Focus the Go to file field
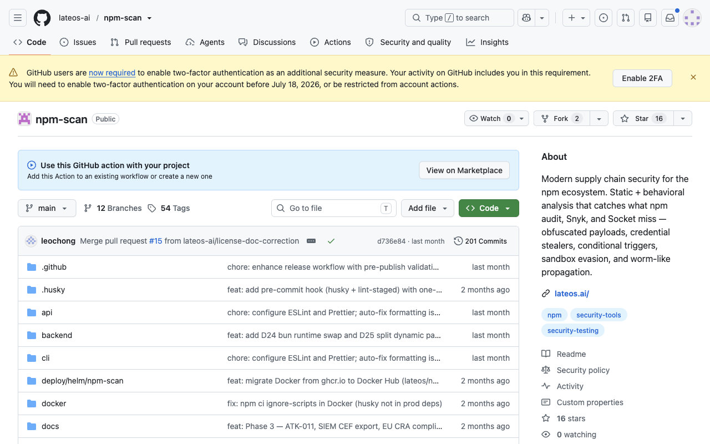This screenshot has width=710, height=444. (x=334, y=208)
